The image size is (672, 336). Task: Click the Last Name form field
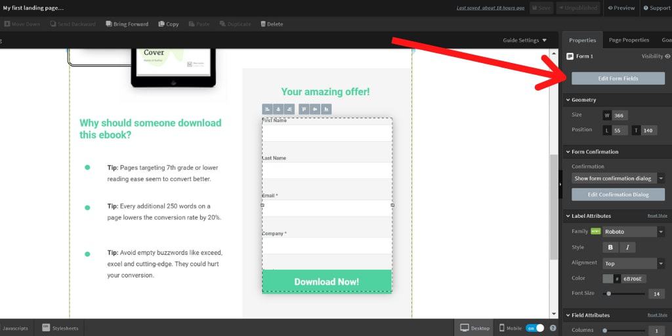coord(327,170)
